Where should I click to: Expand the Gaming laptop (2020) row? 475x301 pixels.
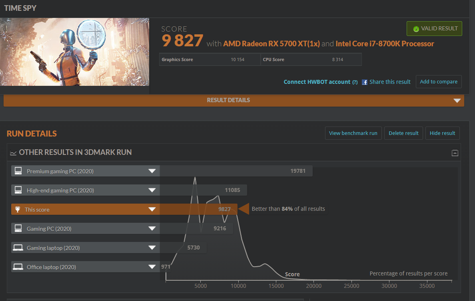[152, 248]
